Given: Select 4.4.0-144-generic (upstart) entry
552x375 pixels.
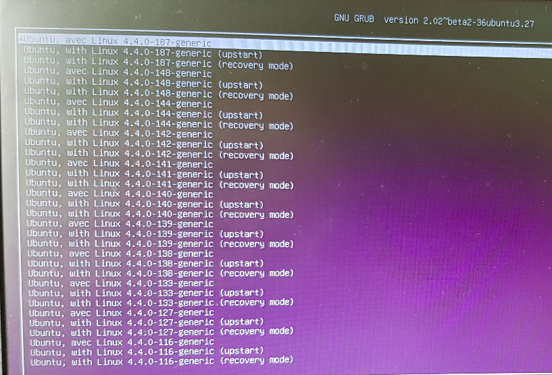Looking at the screenshot, I should (x=144, y=113).
